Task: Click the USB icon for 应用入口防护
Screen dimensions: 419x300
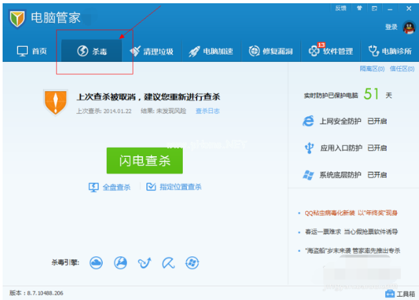Action: click(x=309, y=148)
